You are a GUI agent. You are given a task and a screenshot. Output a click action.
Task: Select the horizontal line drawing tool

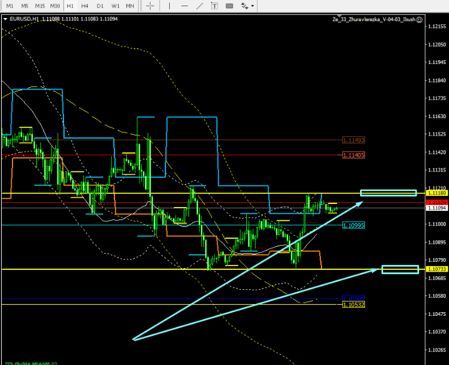tap(184, 6)
